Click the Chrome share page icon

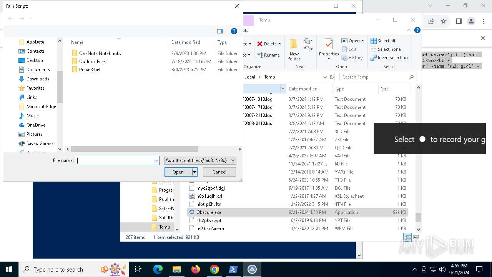point(431,21)
